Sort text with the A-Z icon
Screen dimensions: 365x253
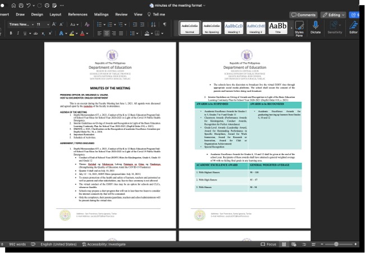click(153, 25)
